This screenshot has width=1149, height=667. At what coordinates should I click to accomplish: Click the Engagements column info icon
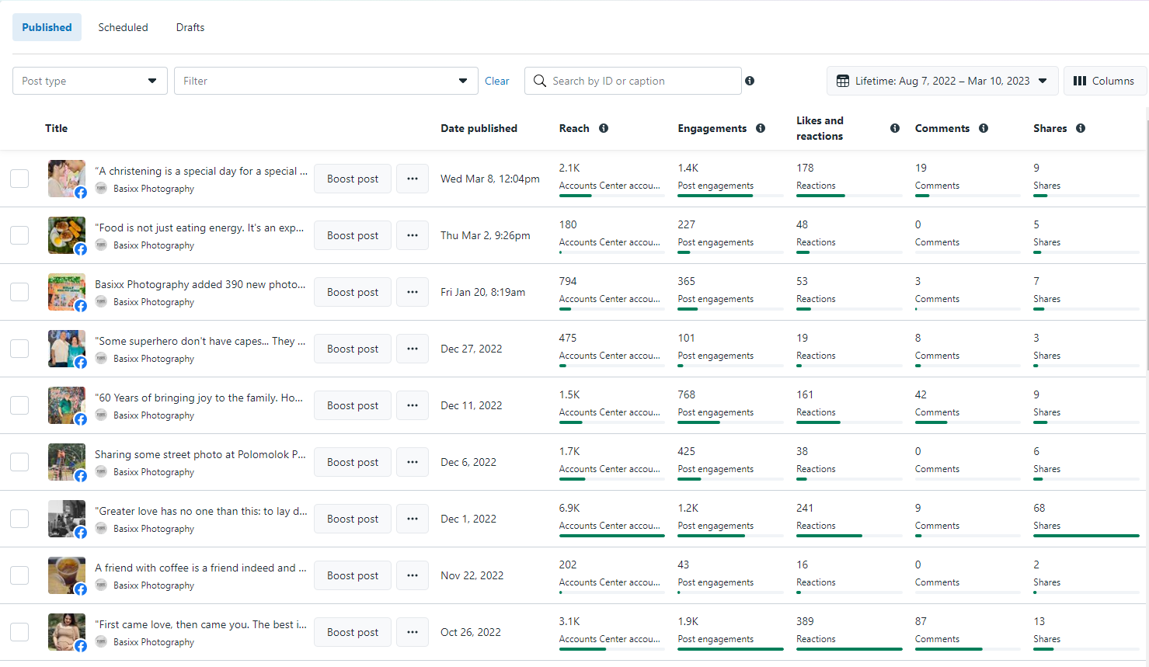coord(761,128)
